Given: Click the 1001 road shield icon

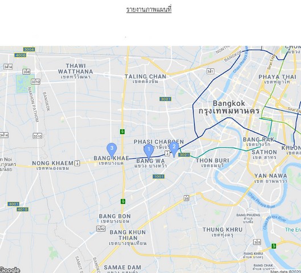Looking at the screenshot, I should (x=159, y=176).
